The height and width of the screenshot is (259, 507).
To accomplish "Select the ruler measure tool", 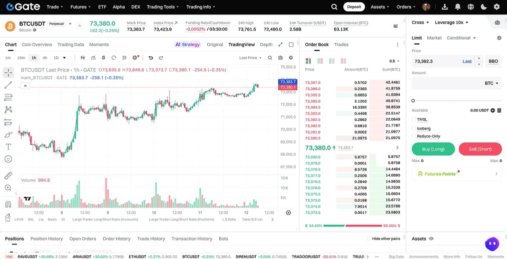I will coord(9,175).
